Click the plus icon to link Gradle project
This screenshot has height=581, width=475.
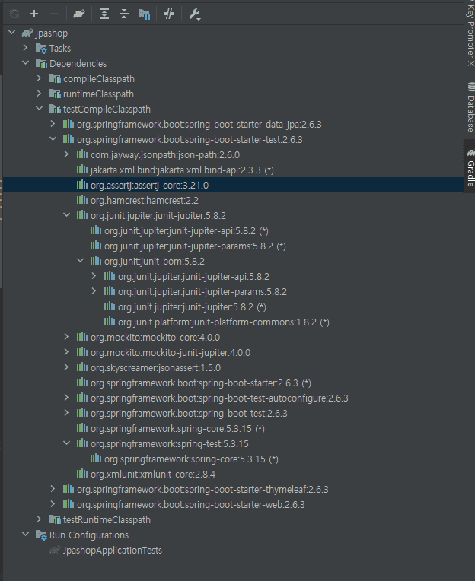[x=34, y=14]
